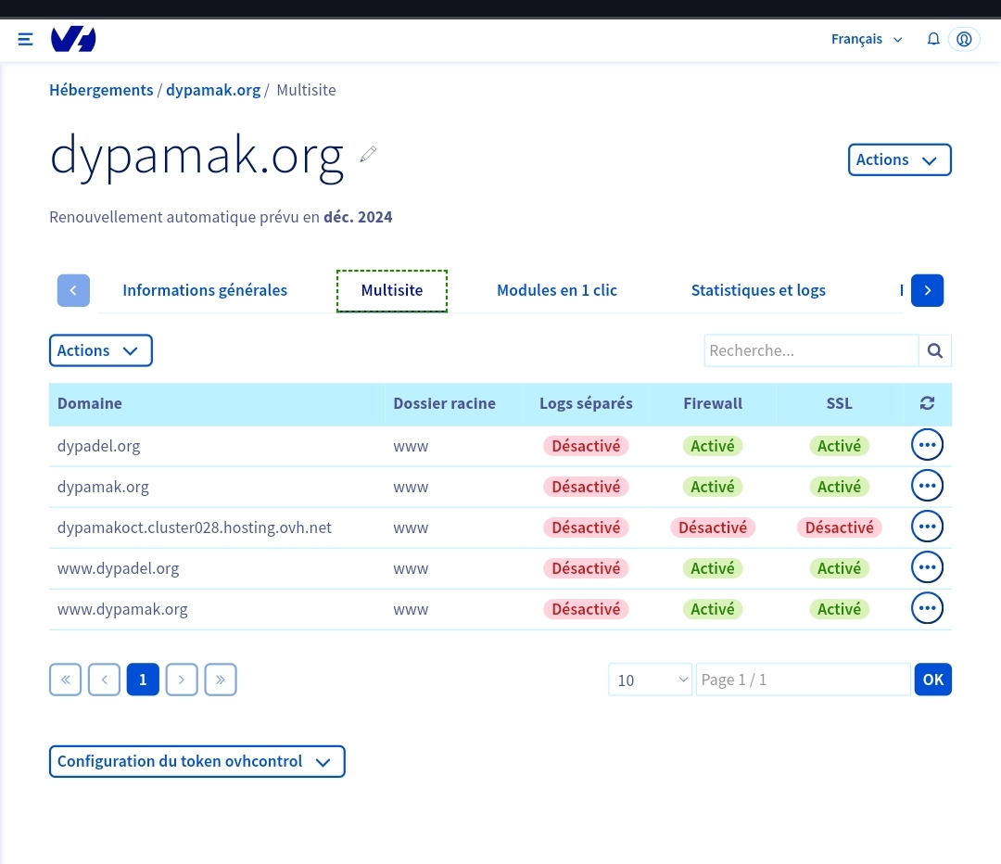Viewport: 1001px width, 864px height.
Task: Focus the Recherche search field
Action: click(811, 350)
